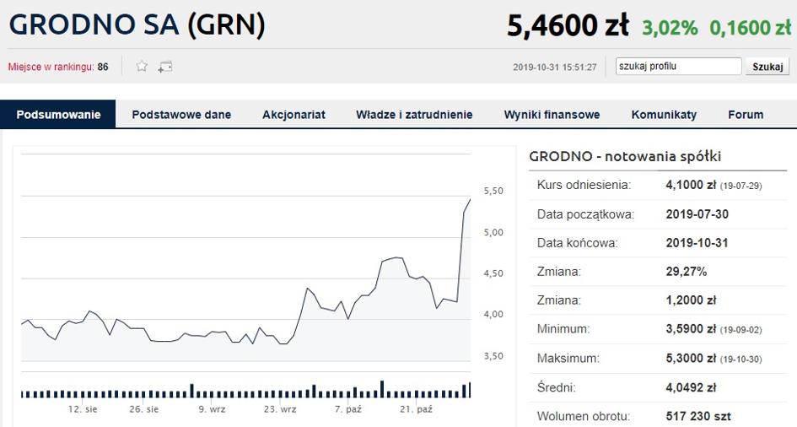Select the GRODNO SA (GRN) title

[x=137, y=25]
